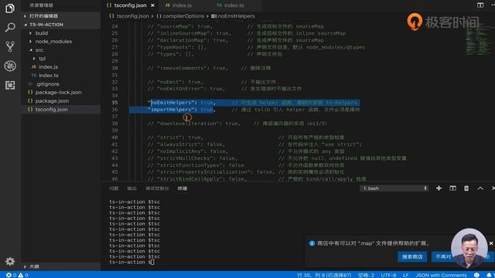Image resolution: width=495 pixels, height=278 pixels.
Task: Click line number 38 in gutter
Action: (114, 124)
